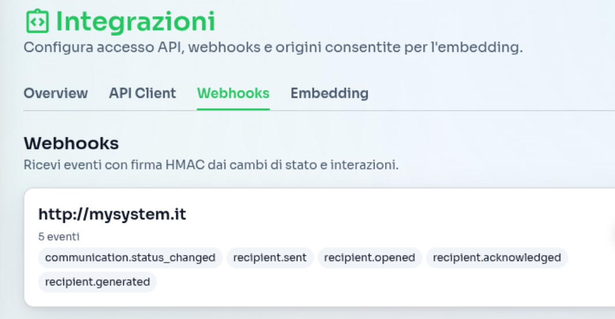Click the green Integrazioni code icon

coord(36,22)
